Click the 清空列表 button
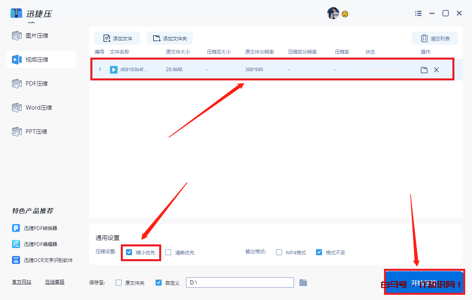This screenshot has height=300, width=472. [x=435, y=38]
